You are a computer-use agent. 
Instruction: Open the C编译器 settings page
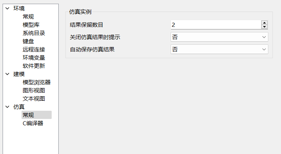click(33, 123)
